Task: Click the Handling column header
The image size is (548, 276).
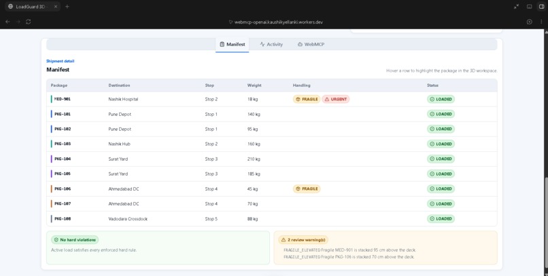Action: tap(301, 85)
